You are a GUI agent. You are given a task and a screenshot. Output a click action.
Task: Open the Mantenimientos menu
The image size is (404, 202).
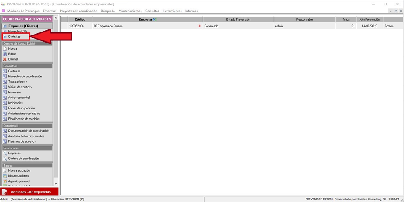[x=130, y=11]
